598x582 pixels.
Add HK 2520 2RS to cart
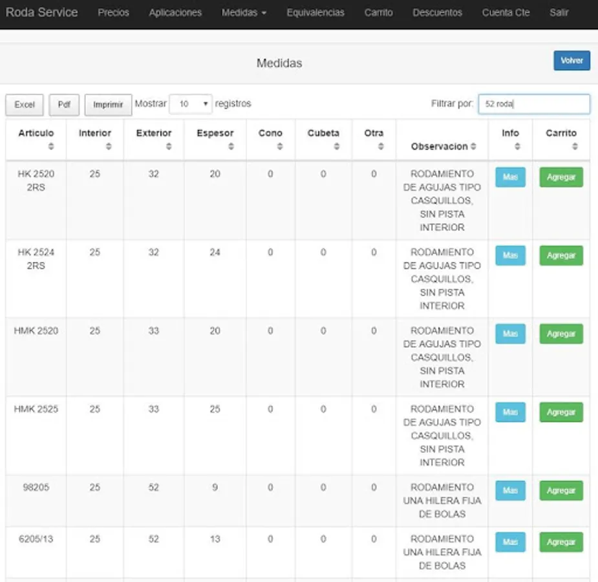tap(561, 177)
